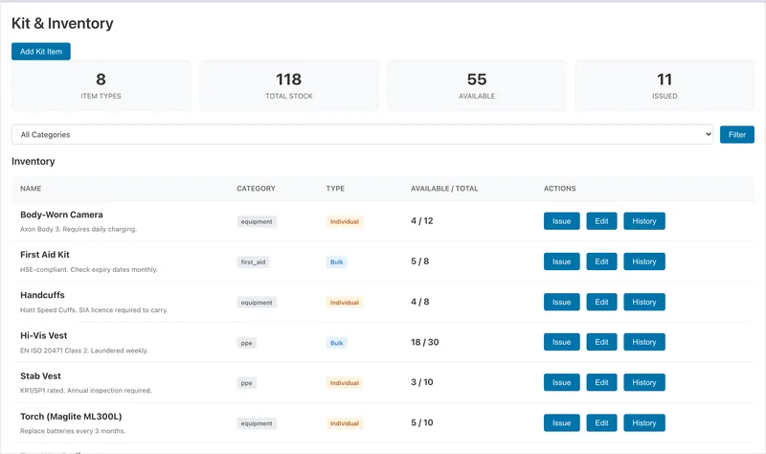Screen dimensions: 766x454
Task: Click the Category column header
Action: (256, 188)
